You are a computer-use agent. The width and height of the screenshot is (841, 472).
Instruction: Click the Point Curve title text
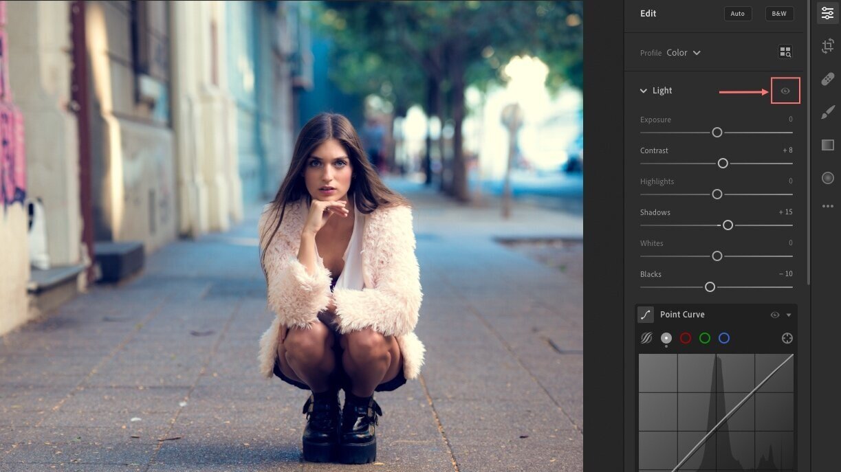tap(682, 315)
